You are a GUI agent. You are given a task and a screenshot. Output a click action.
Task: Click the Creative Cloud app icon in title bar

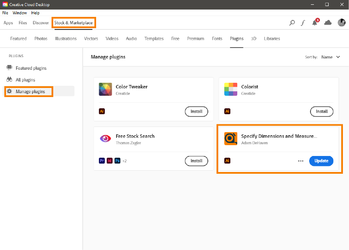click(5, 4)
